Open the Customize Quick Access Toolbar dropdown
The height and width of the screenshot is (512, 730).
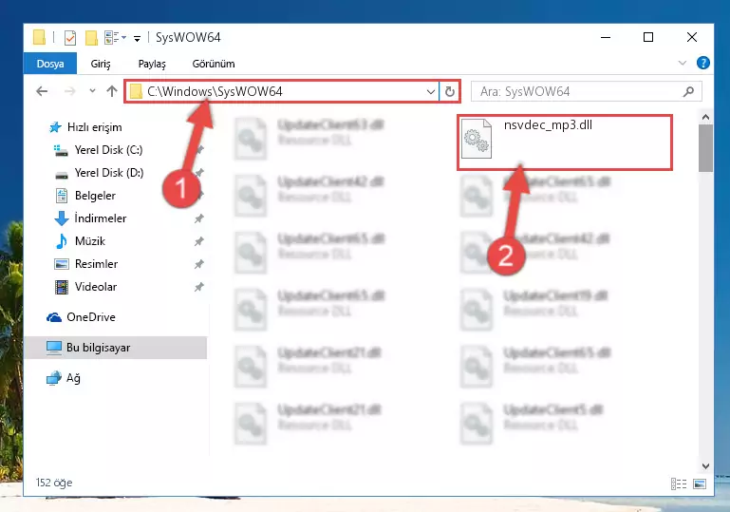point(137,38)
